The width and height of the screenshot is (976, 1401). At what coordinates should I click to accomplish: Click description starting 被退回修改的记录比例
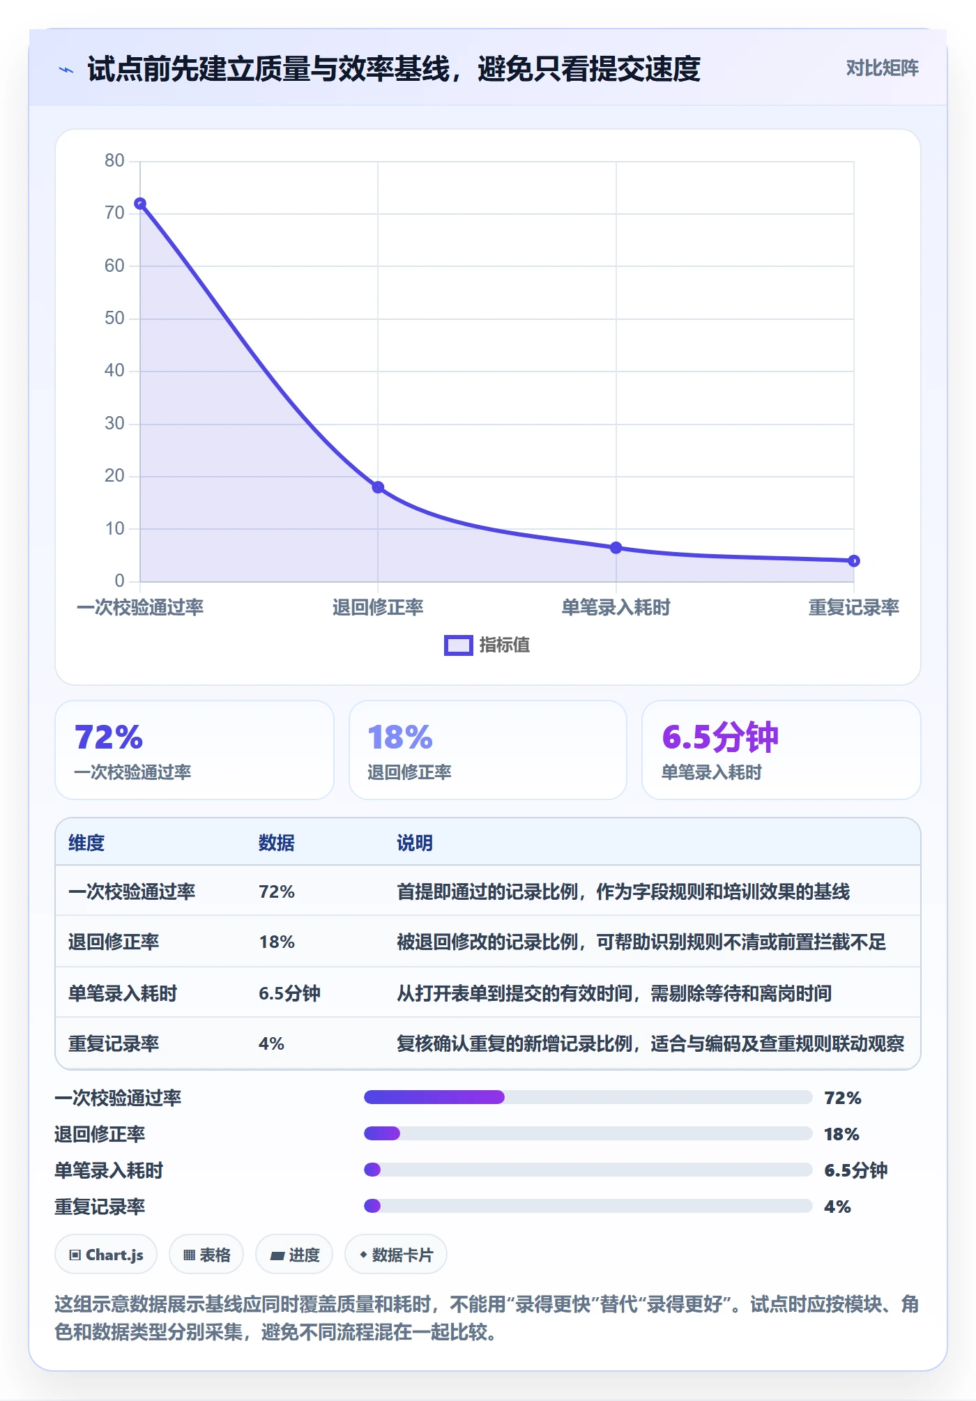coord(641,942)
